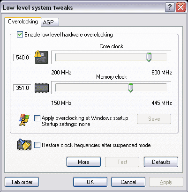Disable low level hardware overclocking checkbox
Viewport: 188px width, 192px height.
[20, 35]
